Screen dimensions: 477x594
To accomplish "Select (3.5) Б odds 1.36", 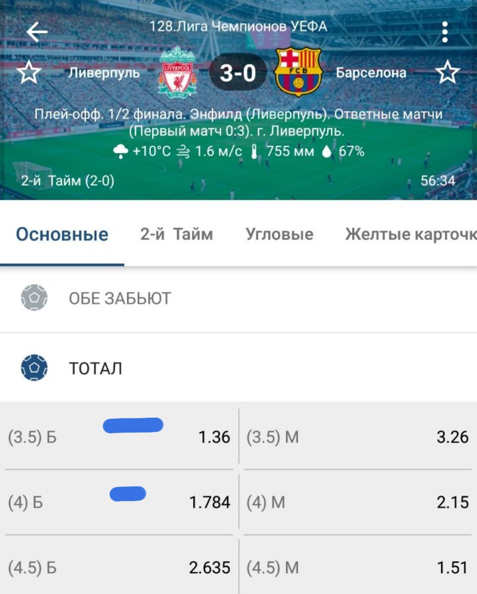I will point(119,437).
